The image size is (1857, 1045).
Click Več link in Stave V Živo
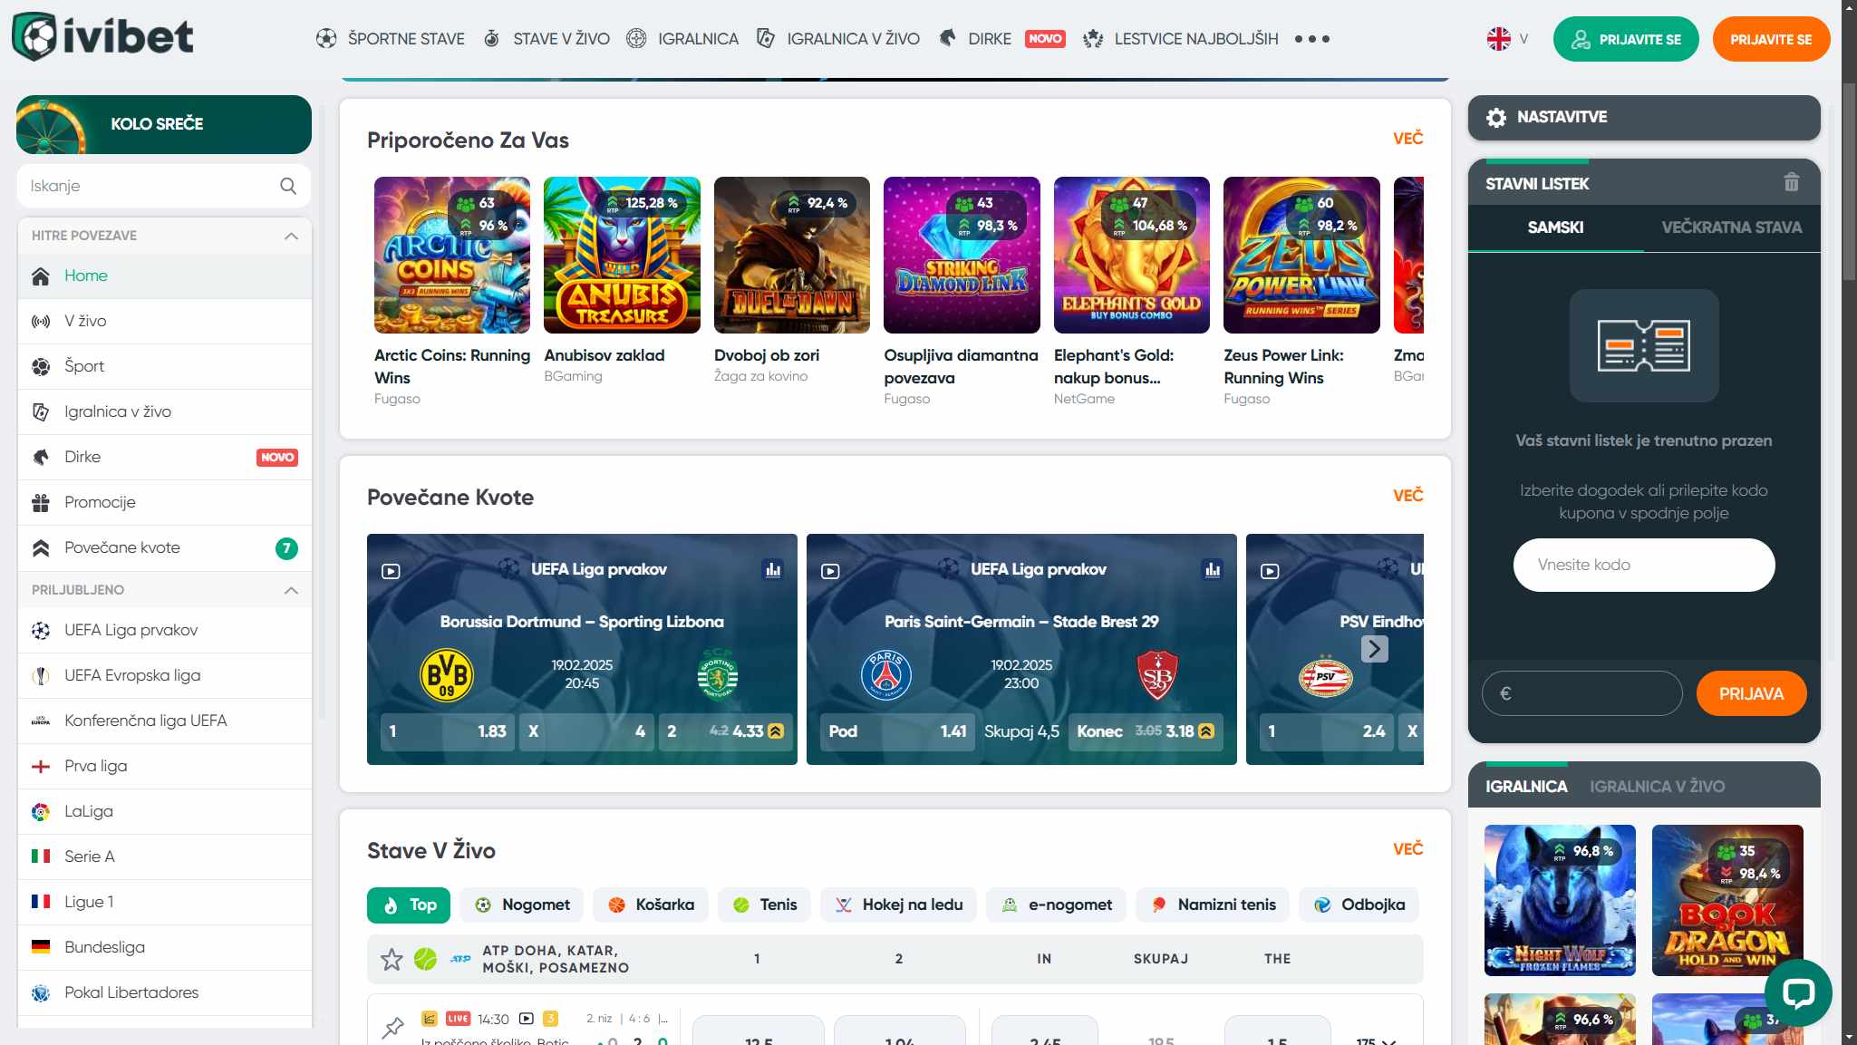1407,849
